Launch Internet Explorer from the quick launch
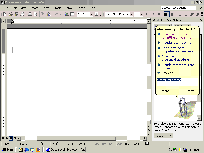Viewport: 204px width, 153px height. [27, 150]
